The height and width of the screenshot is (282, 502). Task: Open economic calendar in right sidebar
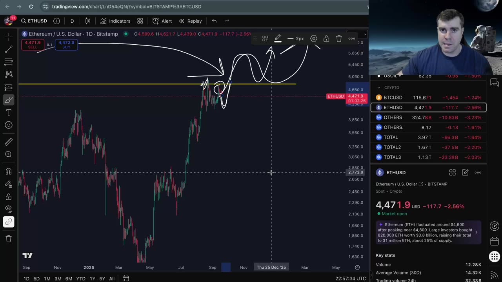tap(495, 241)
